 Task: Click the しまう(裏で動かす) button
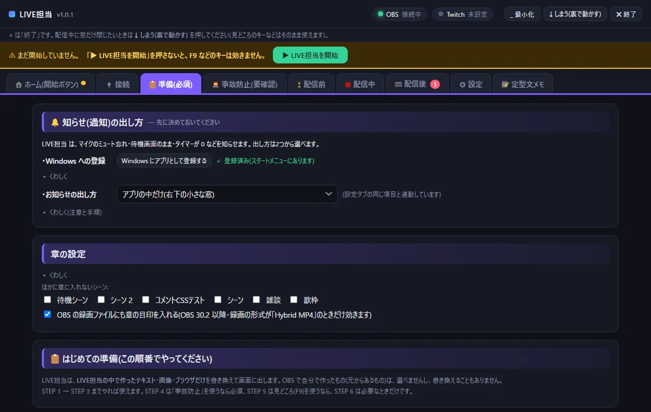pyautogui.click(x=575, y=14)
